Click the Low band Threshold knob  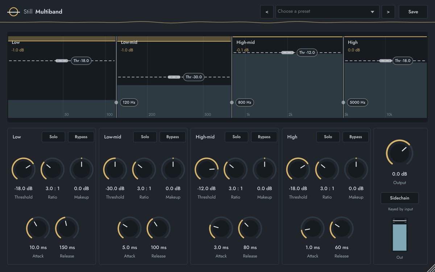coord(24,169)
